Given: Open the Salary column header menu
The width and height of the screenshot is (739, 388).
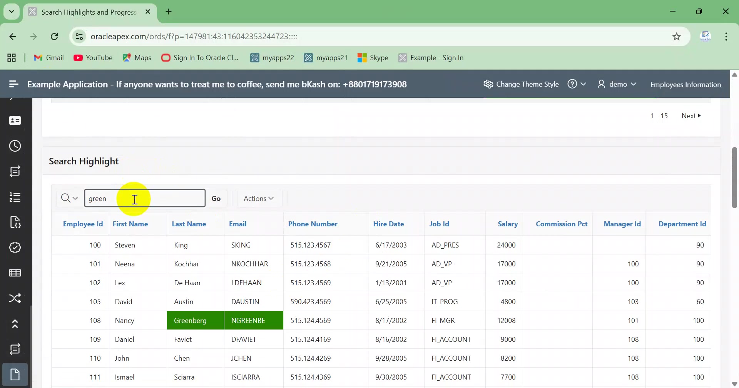Looking at the screenshot, I should click(x=508, y=224).
